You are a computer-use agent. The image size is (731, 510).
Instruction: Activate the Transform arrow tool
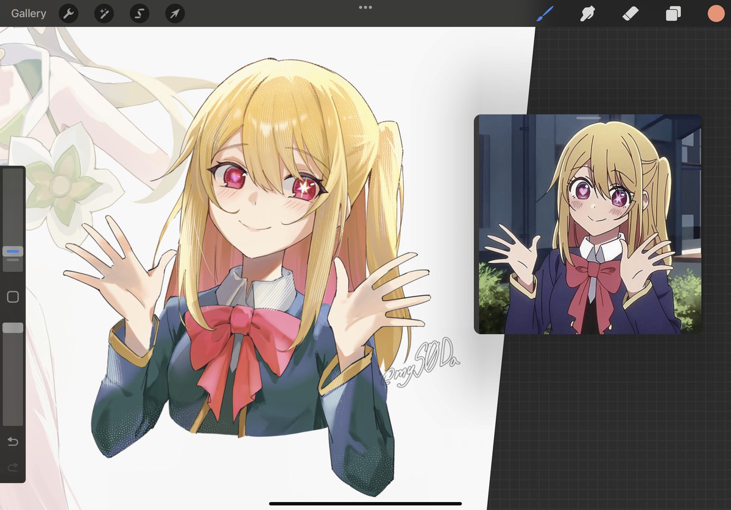click(x=175, y=13)
